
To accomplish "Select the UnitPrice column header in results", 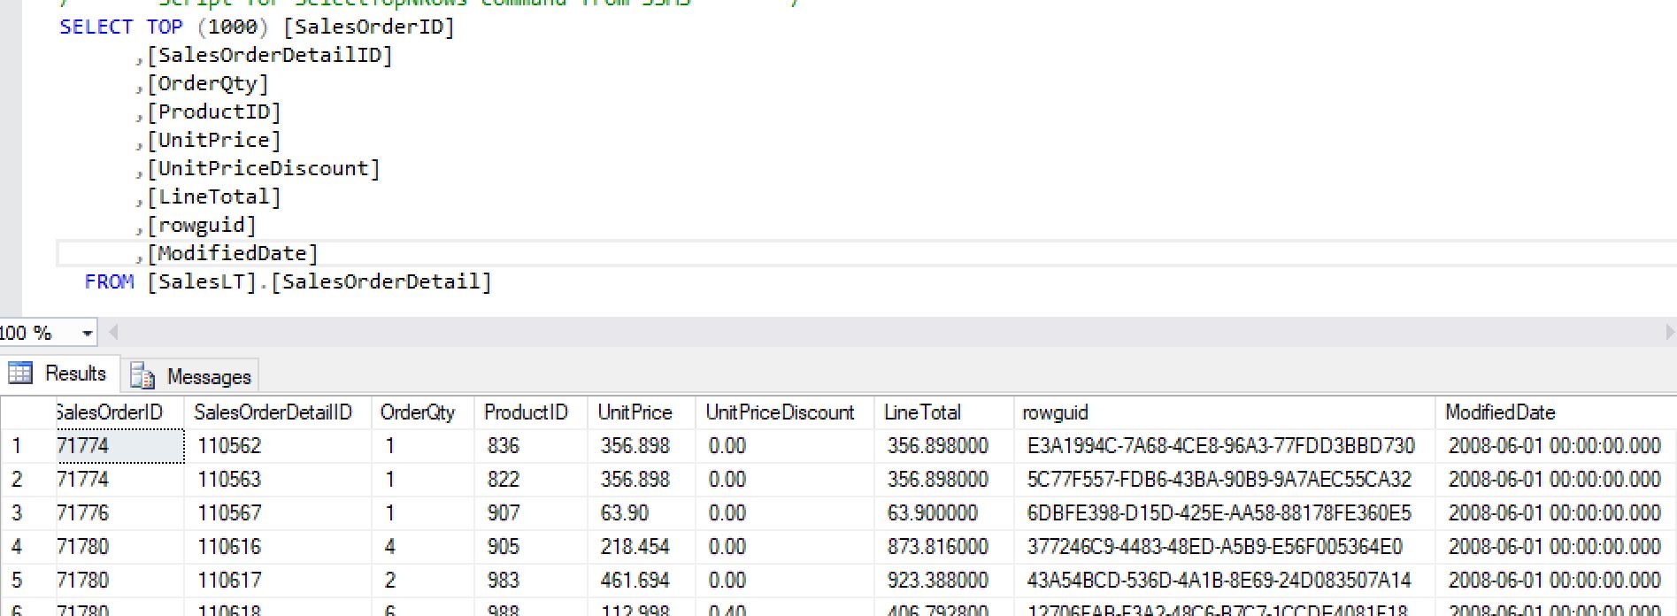I will pos(642,412).
